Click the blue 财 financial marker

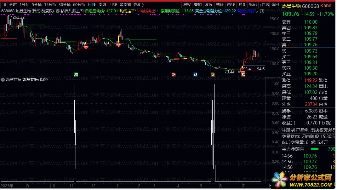(x=195, y=75)
